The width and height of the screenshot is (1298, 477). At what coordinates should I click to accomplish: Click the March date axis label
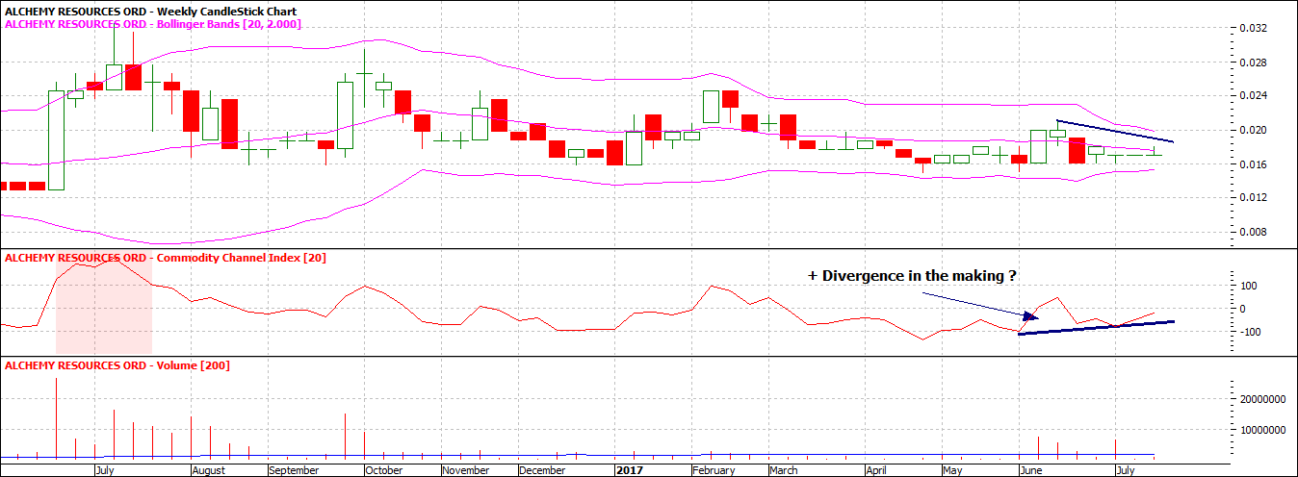pyautogui.click(x=784, y=471)
